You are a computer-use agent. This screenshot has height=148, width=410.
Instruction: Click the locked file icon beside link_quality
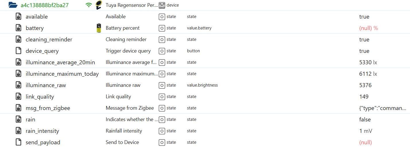[18, 97]
